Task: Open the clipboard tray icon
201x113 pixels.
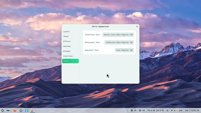Action: pos(167,110)
